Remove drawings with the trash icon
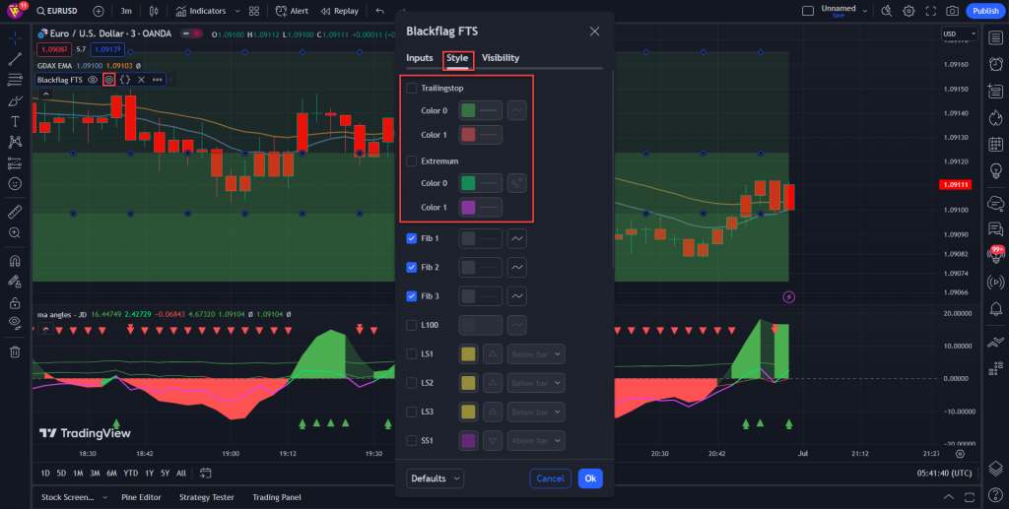The width and height of the screenshot is (1009, 509). [15, 351]
